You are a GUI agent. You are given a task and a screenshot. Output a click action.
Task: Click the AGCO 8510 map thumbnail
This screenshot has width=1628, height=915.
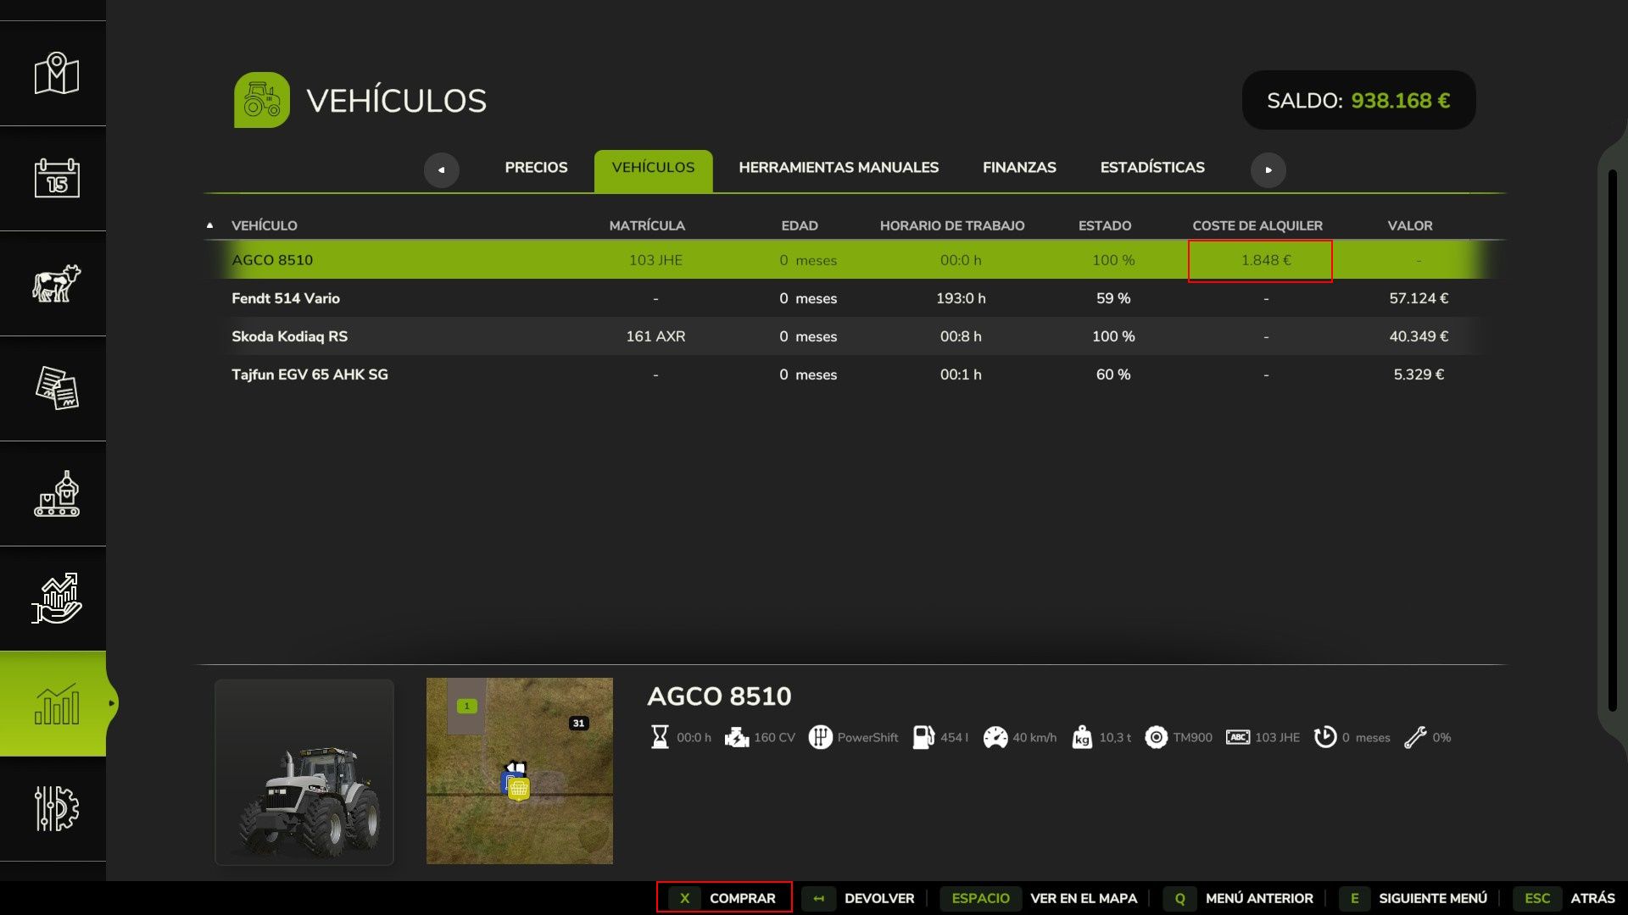(519, 771)
